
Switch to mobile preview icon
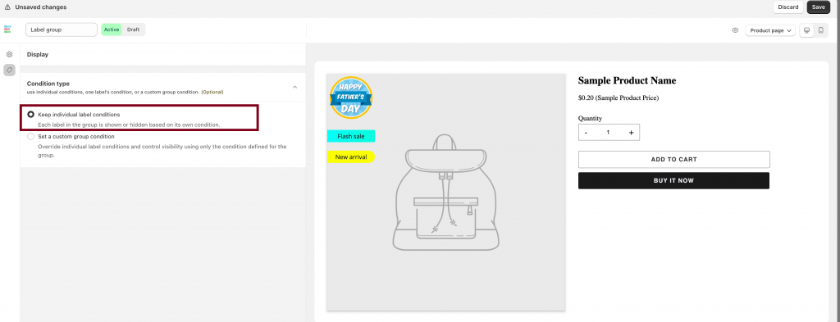tap(820, 30)
